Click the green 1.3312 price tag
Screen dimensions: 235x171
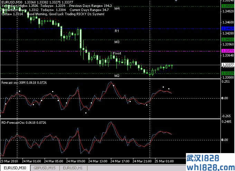[x=227, y=73]
